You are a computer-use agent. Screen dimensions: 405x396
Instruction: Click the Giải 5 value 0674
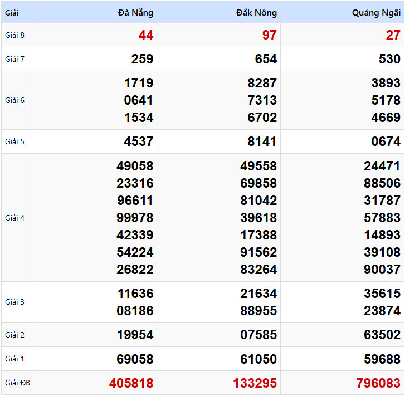coord(386,141)
